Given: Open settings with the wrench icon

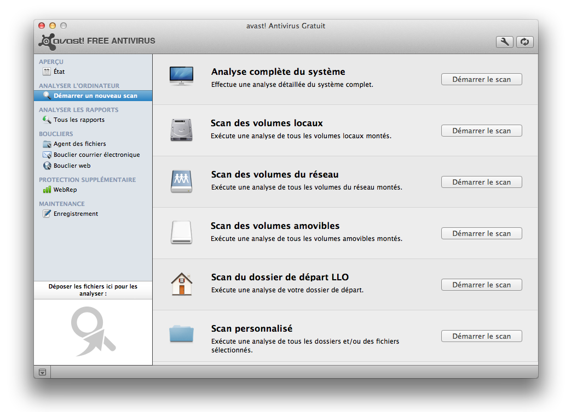Looking at the screenshot, I should pos(504,42).
